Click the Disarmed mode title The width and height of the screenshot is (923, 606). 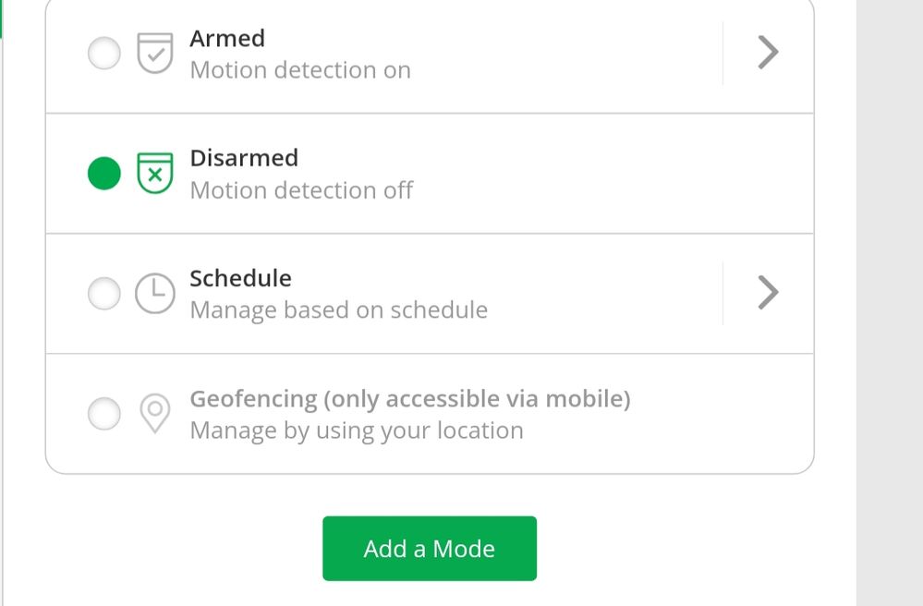coord(244,158)
